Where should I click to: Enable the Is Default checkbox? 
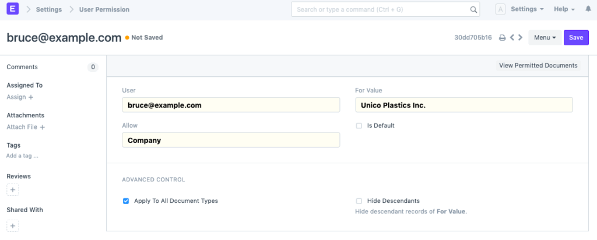pyautogui.click(x=359, y=126)
